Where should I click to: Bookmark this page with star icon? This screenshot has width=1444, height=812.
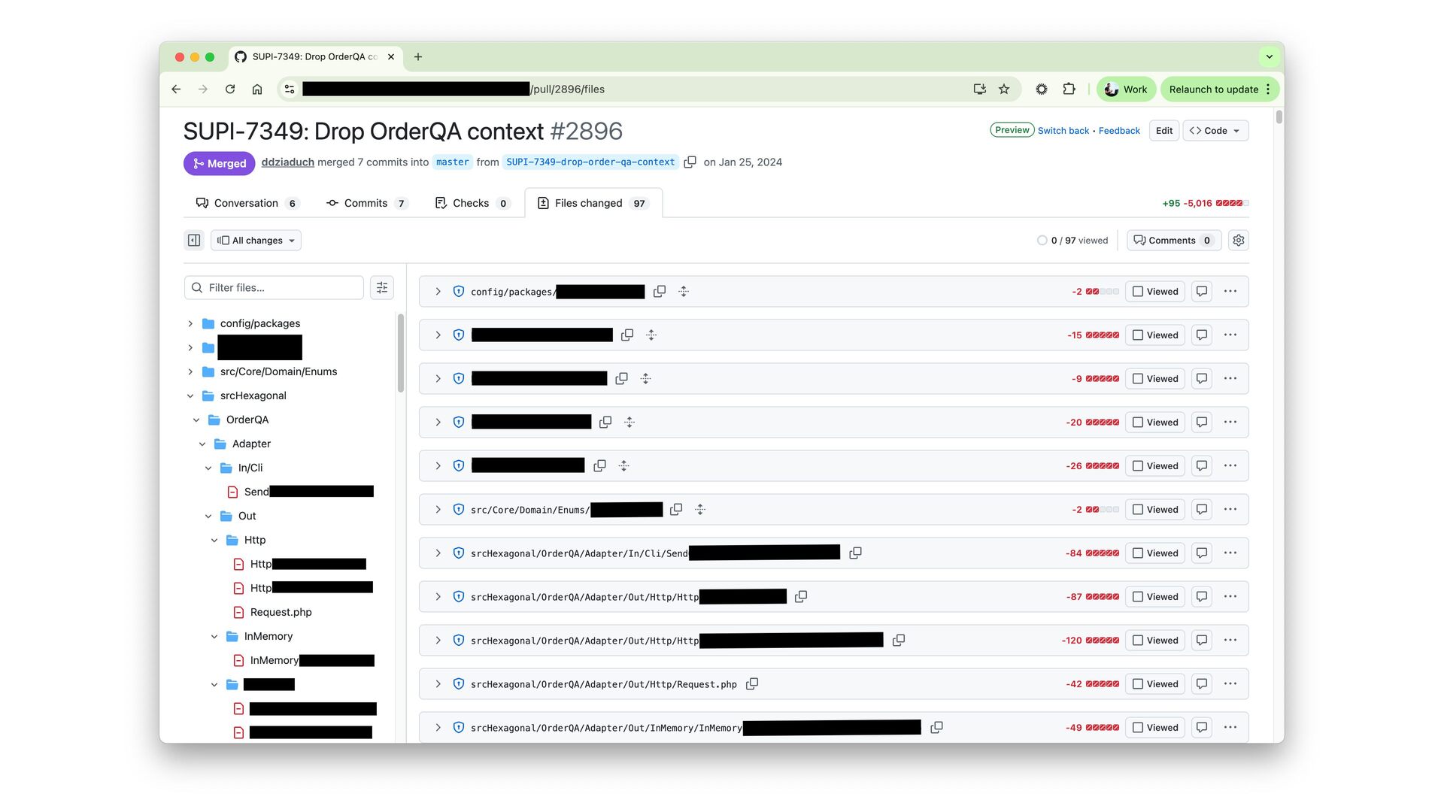coord(1004,89)
